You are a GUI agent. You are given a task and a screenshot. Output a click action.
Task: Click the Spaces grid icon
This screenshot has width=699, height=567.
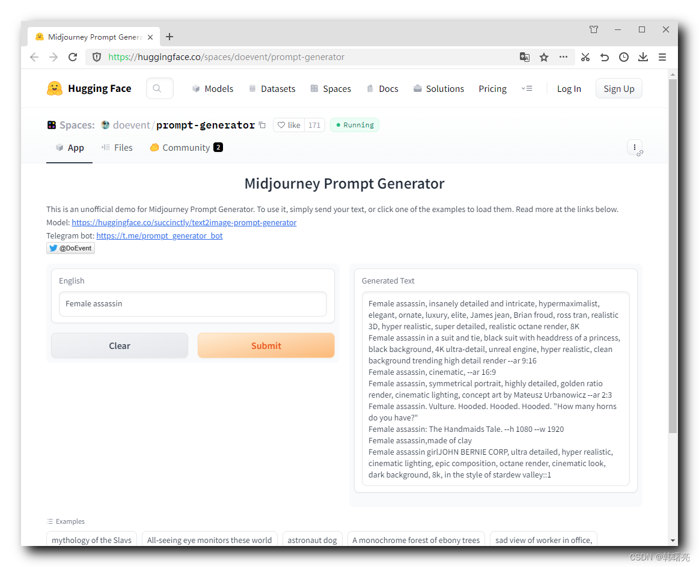pos(52,125)
